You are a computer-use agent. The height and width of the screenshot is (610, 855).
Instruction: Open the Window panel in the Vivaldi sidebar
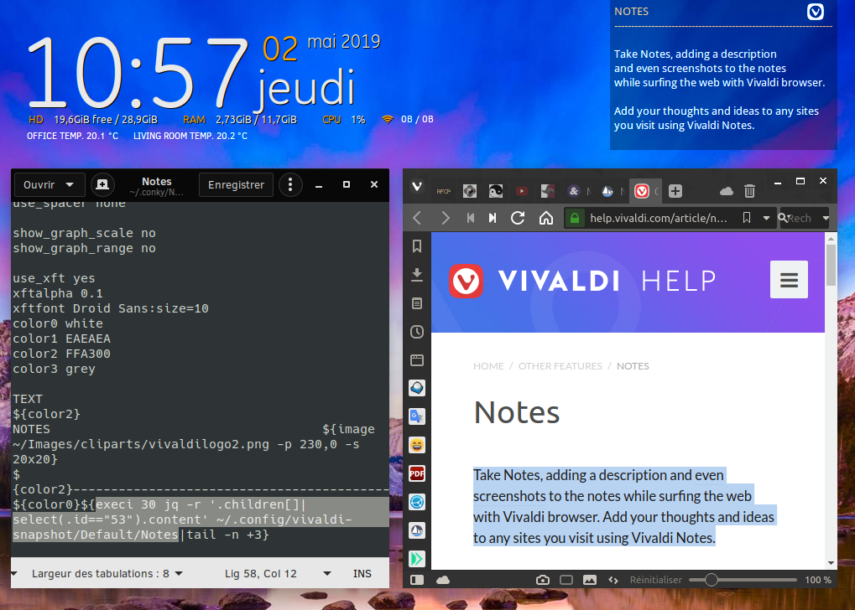pos(417,360)
